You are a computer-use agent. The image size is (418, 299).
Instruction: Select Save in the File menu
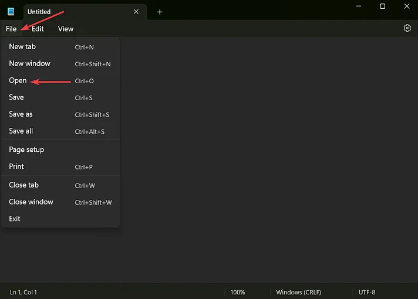[x=60, y=97]
